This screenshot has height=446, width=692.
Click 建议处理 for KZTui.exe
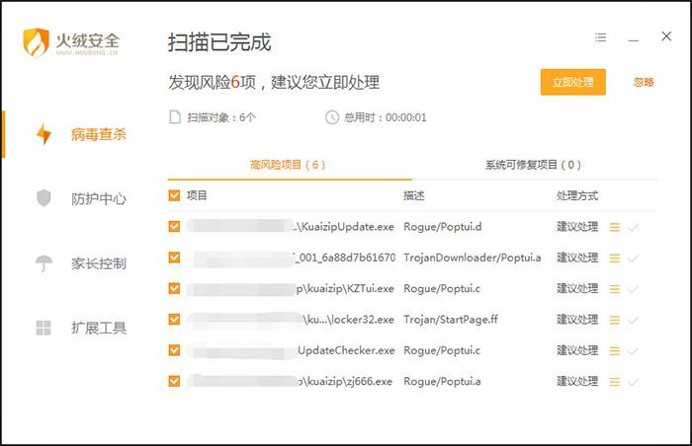577,288
